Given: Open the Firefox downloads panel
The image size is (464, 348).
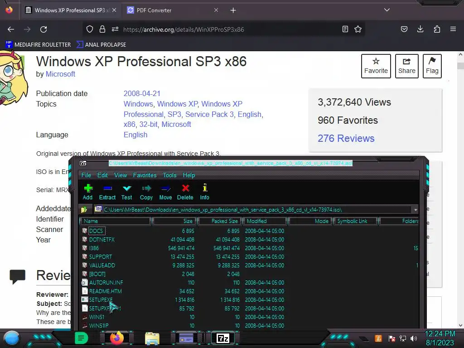Looking at the screenshot, I should click(420, 29).
